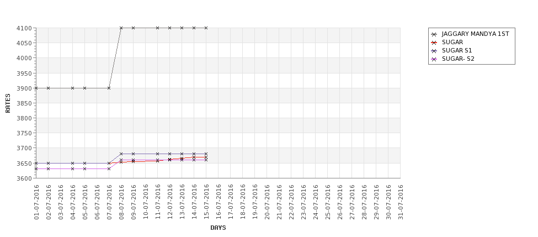538x237 pixels.
Task: Select the last 4100 data point at 15-07-2016
Action: point(206,28)
